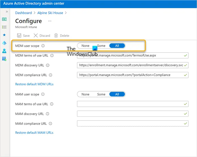This screenshot has width=197, height=157.
Task: Set MDM user scope to Some
Action: [101, 46]
